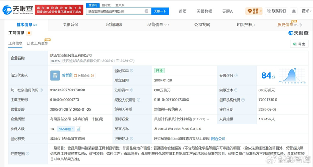Switch to 经营信息 tab
Viewport: 313px width, 167px height.
tap(158, 25)
